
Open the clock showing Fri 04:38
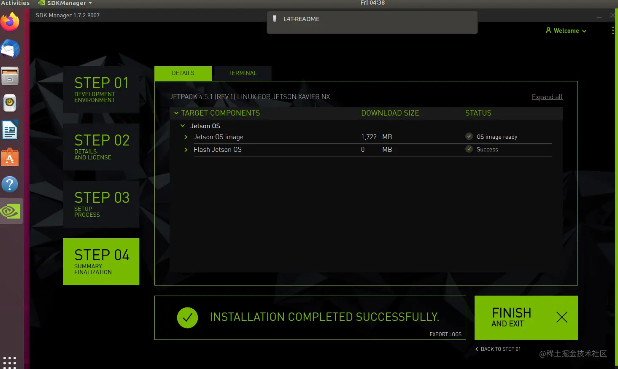tap(372, 3)
